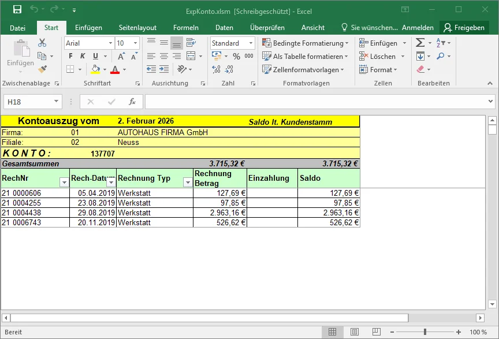499x339 pixels.
Task: Click the Copy icon in Zwischenablage
Action: [x=42, y=56]
